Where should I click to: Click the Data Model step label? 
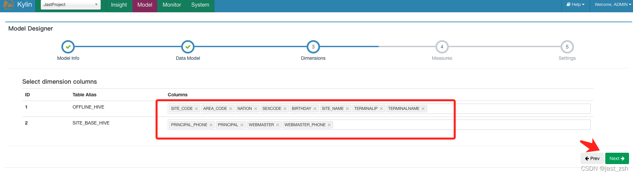pos(188,58)
